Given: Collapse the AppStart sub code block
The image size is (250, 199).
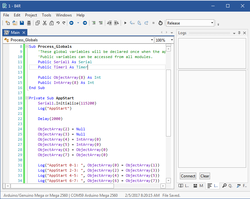Looking at the screenshot, I should pyautogui.click(x=27, y=98).
